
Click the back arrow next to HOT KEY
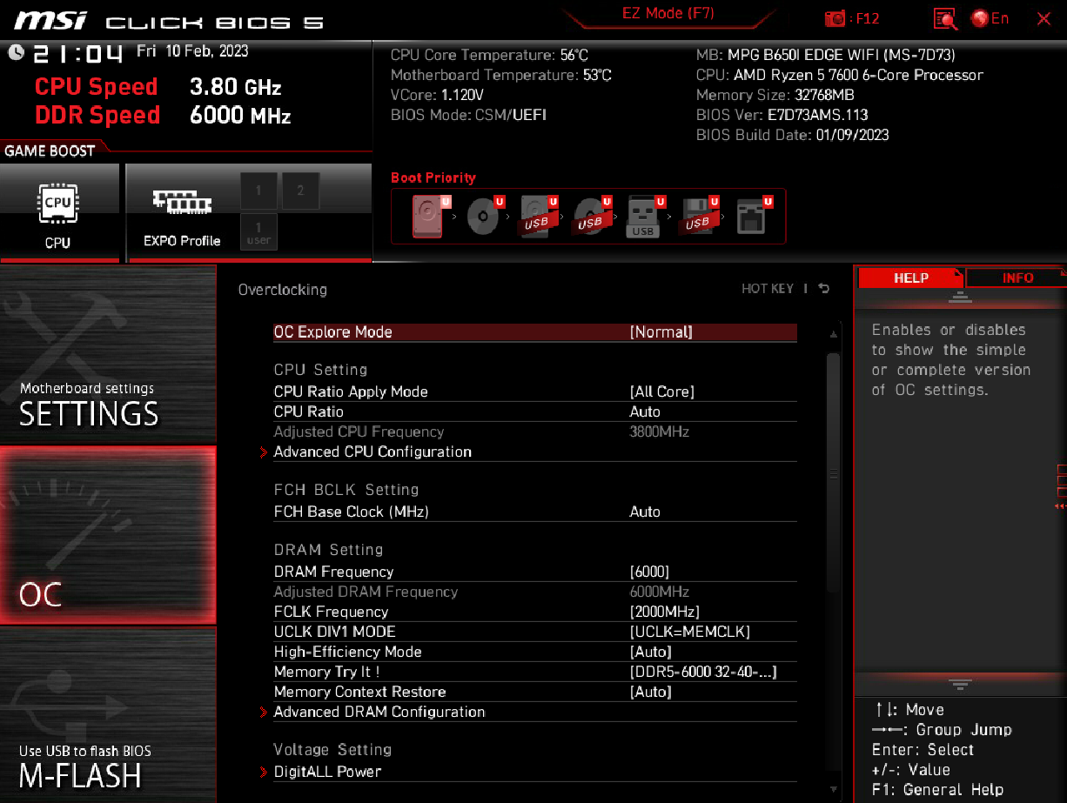(x=823, y=289)
